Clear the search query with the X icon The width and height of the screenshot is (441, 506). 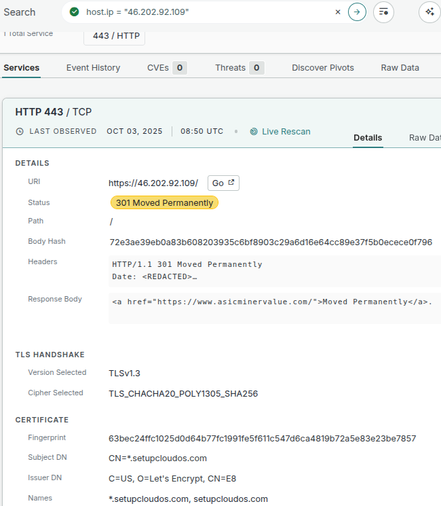pyautogui.click(x=338, y=12)
